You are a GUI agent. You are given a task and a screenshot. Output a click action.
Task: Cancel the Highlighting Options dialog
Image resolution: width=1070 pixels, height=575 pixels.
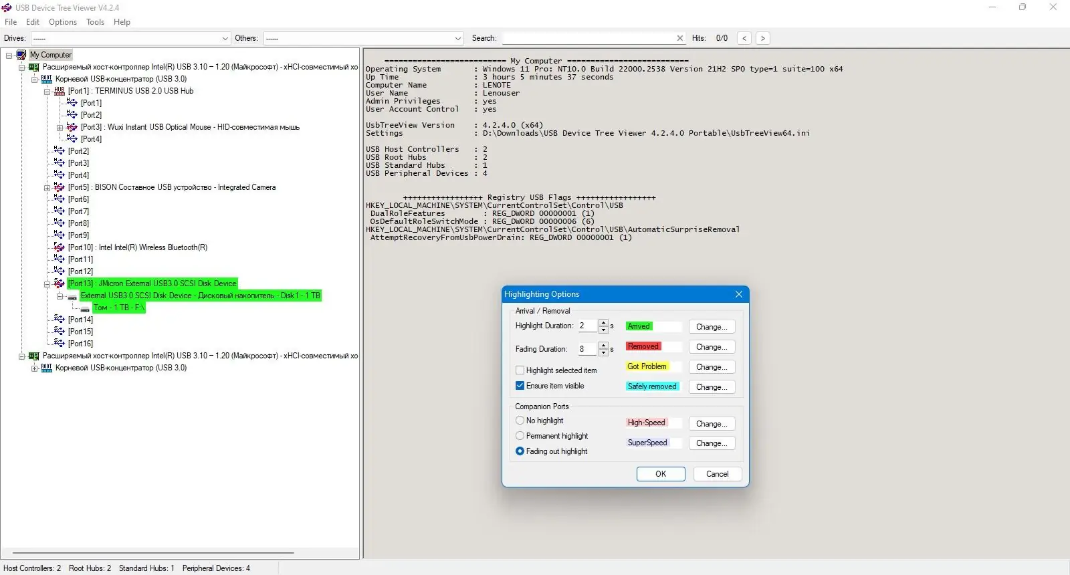tap(717, 474)
